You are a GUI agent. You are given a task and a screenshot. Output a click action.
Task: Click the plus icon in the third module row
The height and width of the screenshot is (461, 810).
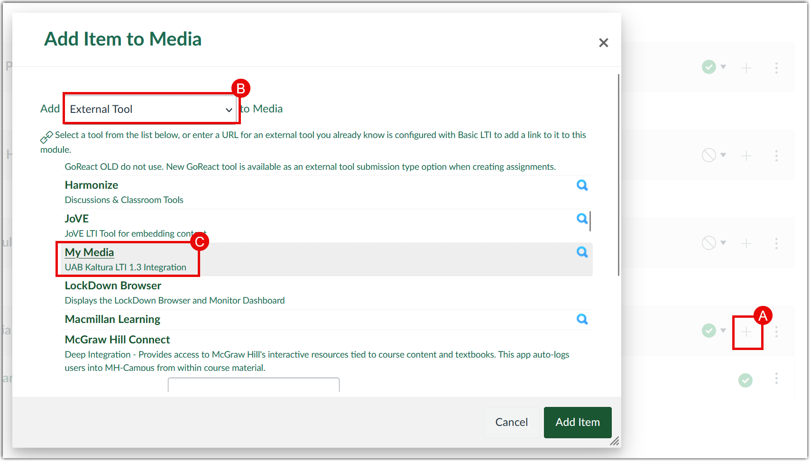[x=746, y=243]
